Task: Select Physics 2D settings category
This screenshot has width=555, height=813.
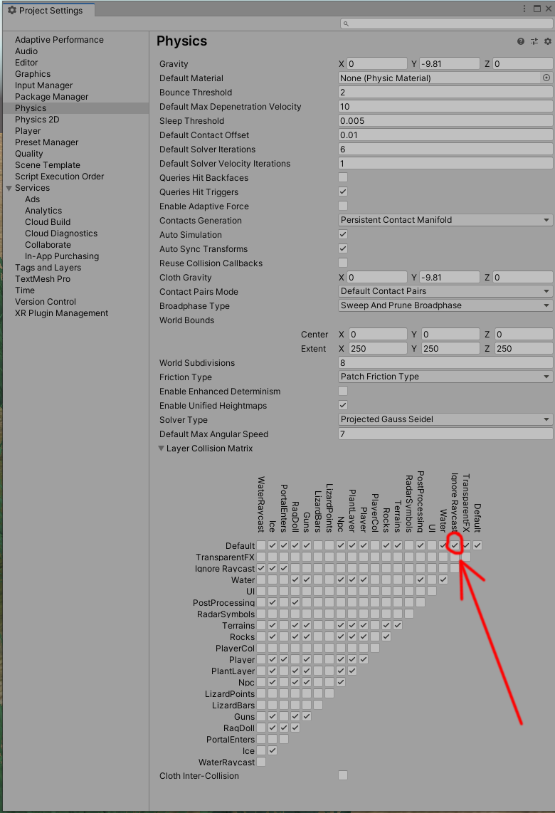Action: point(37,120)
